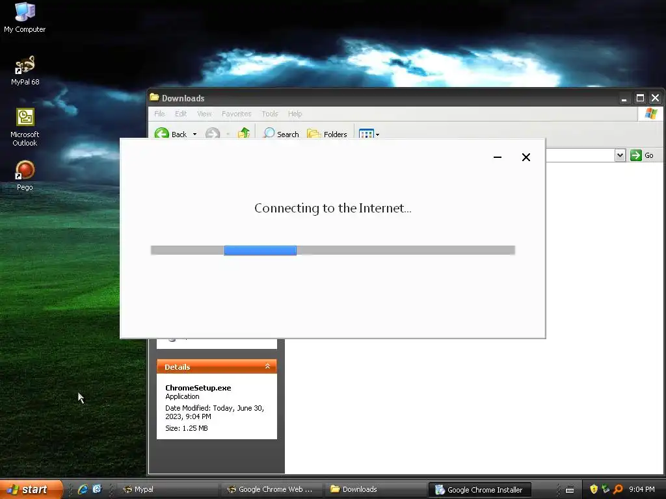Open Help menu in Downloads window
Viewport: 666px width, 499px height.
tap(295, 114)
